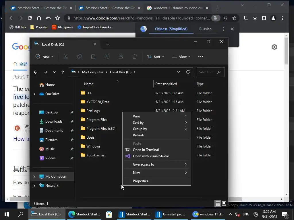294x220 pixels.
Task: Add a new tab in File Explorer
Action: [x=108, y=44]
